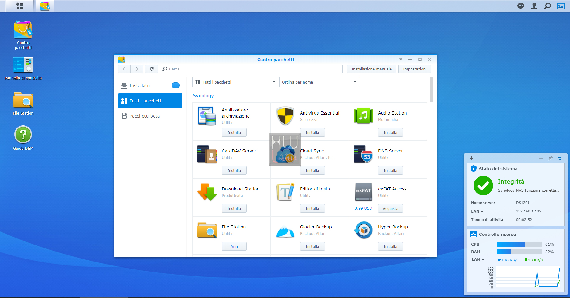Click the LAN traffic graph
This screenshot has width=570, height=298.
tap(528, 277)
